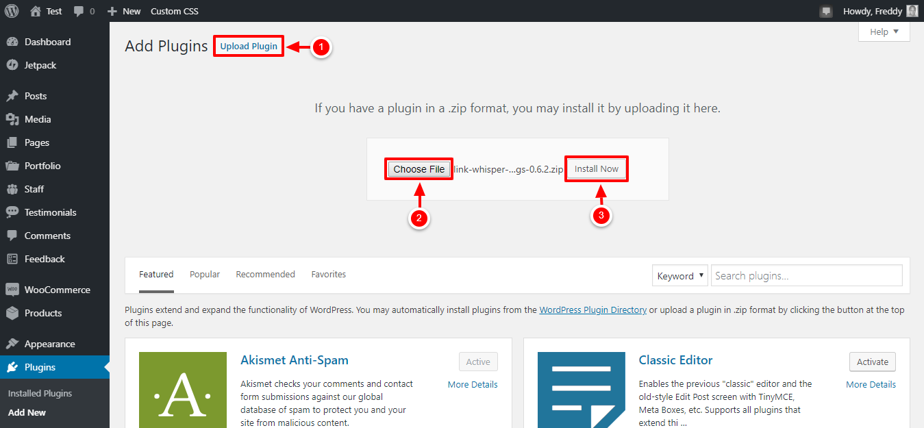Open Products in the sidebar
The height and width of the screenshot is (428, 924).
55,313
